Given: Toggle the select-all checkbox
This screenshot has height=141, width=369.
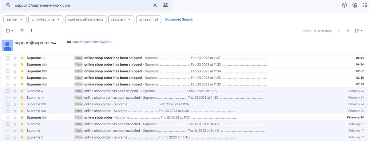Looking at the screenshot, I should (x=8, y=31).
